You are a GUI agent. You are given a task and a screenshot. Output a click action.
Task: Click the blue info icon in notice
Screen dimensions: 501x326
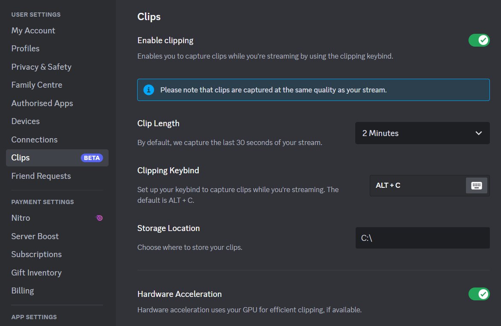pos(149,90)
